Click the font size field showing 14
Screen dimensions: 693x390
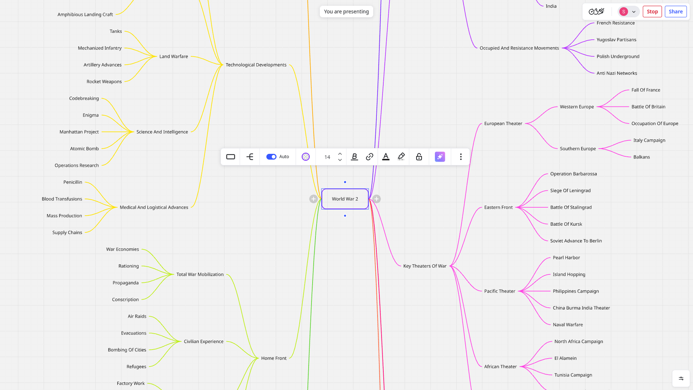point(327,157)
